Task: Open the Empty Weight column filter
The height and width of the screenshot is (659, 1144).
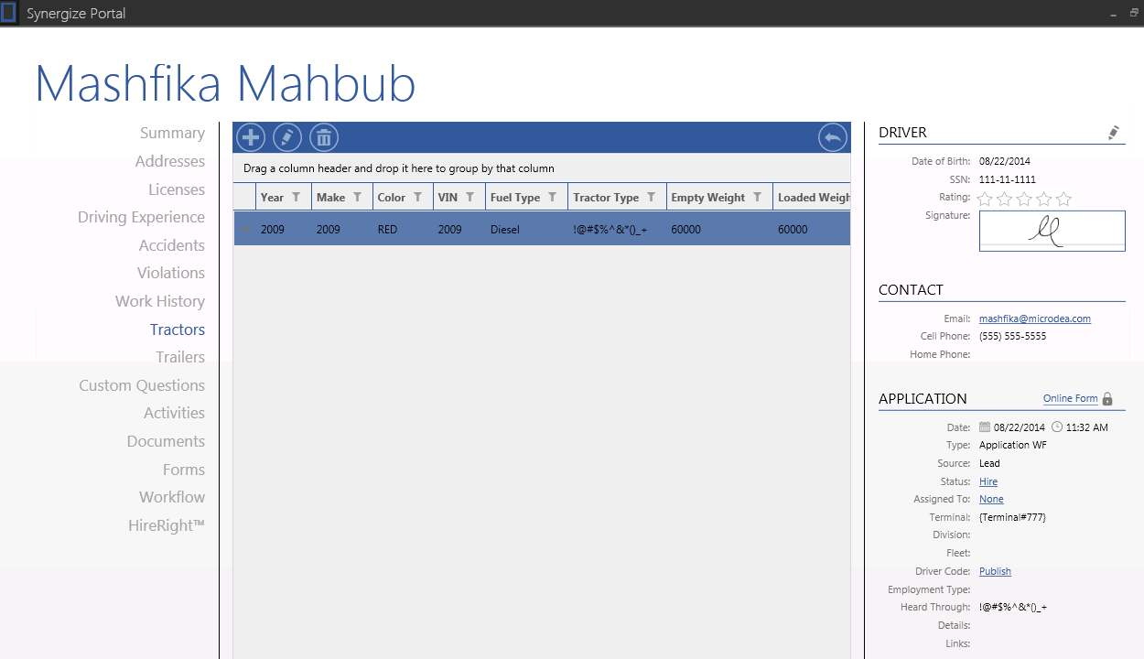Action: pyautogui.click(x=757, y=198)
